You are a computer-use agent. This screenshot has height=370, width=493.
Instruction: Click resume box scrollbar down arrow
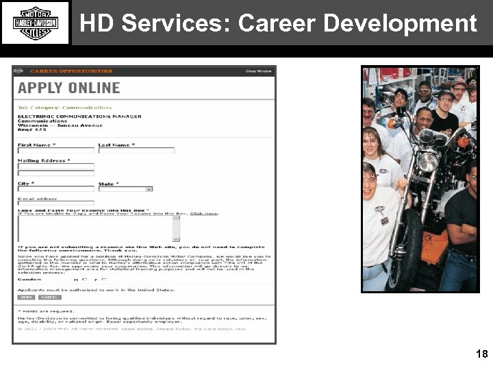pos(177,239)
